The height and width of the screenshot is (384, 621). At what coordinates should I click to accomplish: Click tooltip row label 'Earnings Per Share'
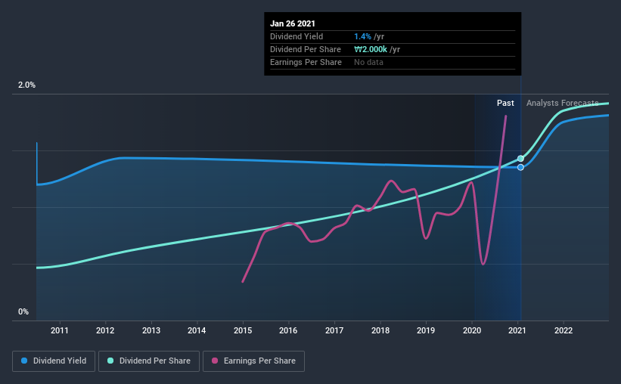pyautogui.click(x=306, y=62)
